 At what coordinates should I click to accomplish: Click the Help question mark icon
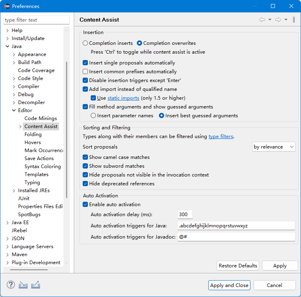point(10,285)
